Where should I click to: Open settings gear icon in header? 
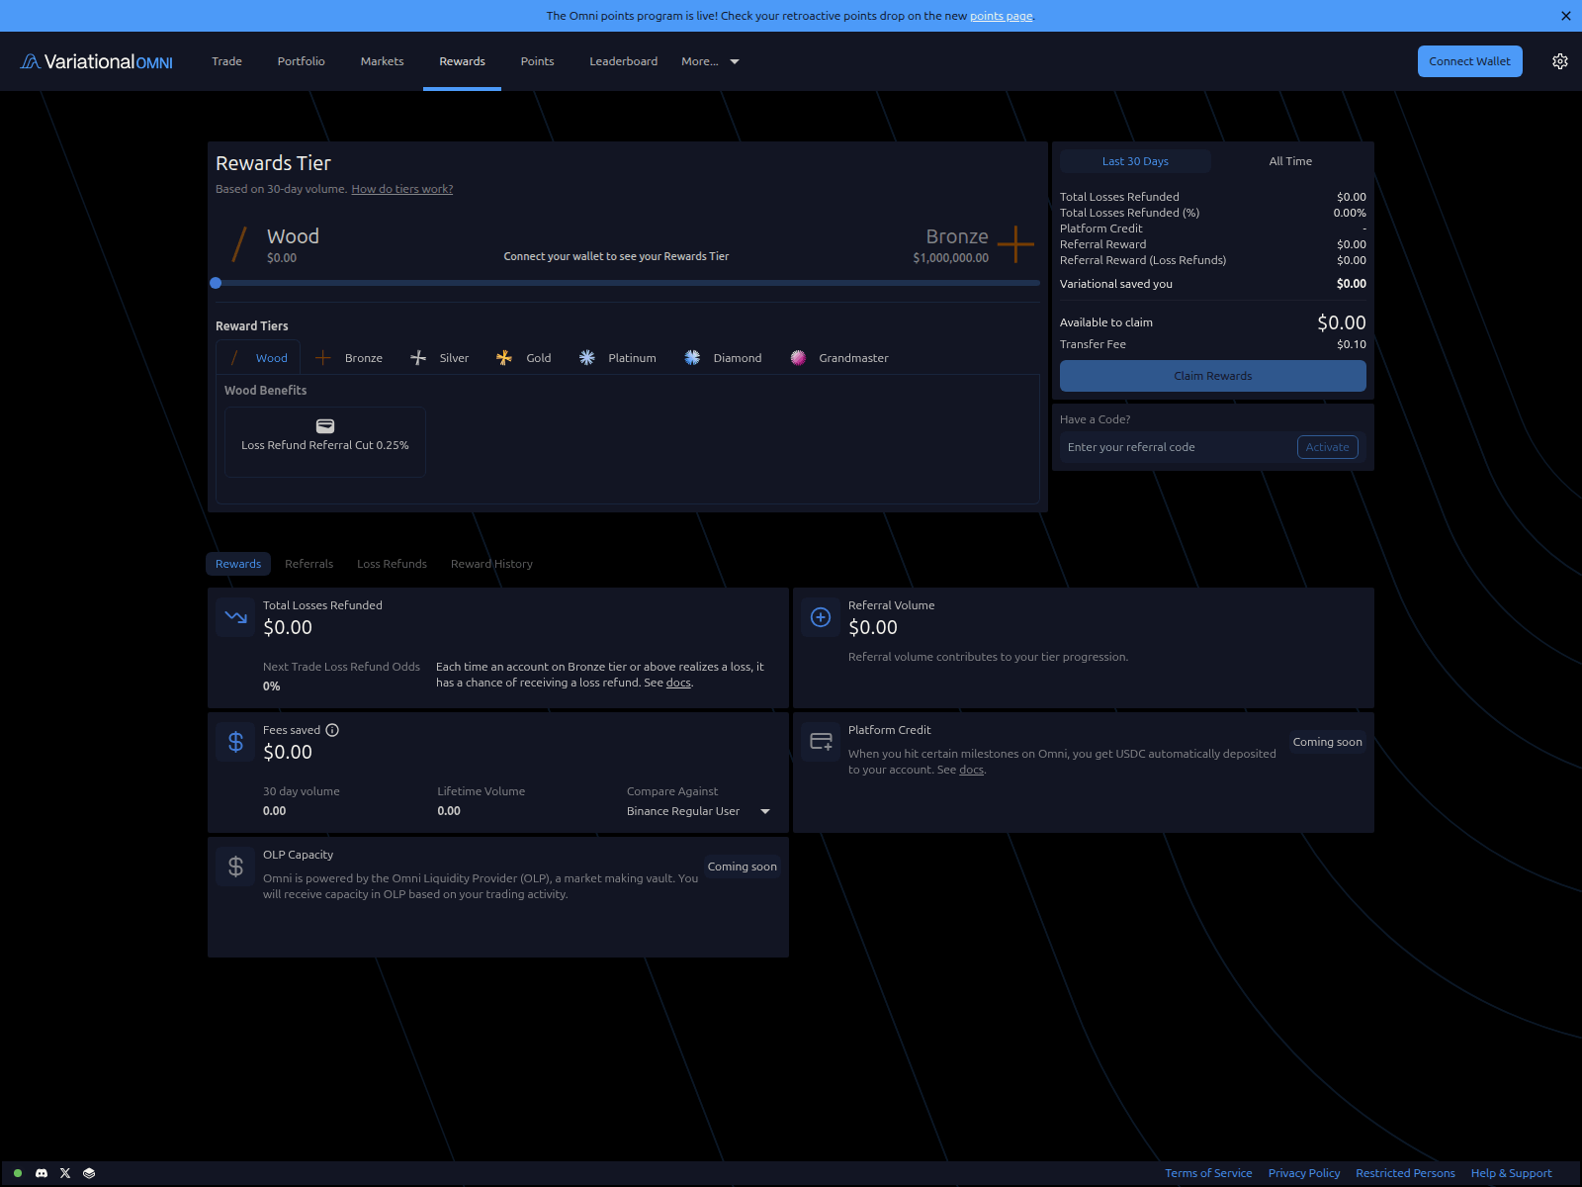tap(1560, 61)
